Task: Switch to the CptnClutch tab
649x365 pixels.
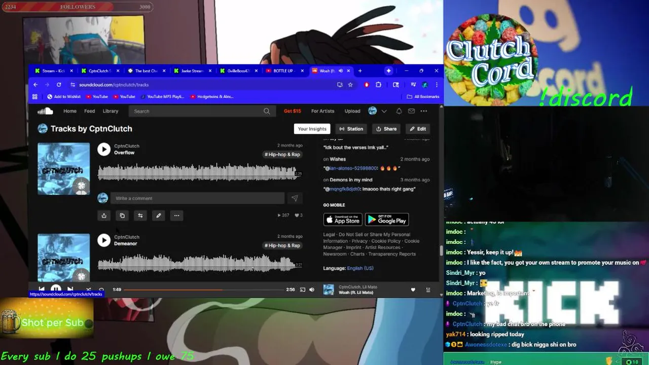Action: [100, 71]
